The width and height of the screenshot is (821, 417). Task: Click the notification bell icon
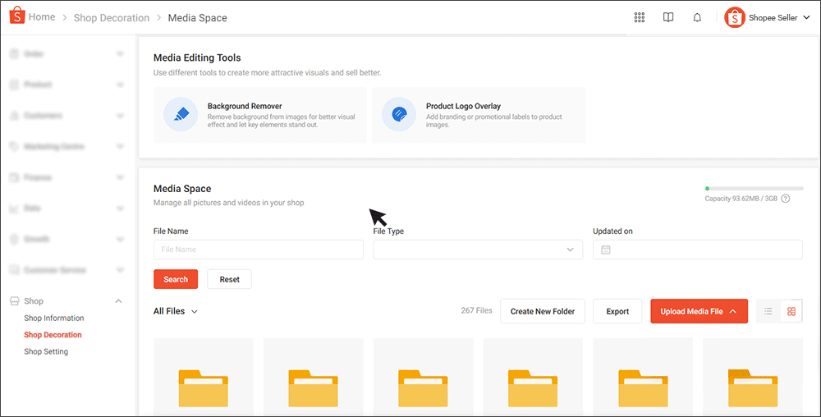(697, 18)
